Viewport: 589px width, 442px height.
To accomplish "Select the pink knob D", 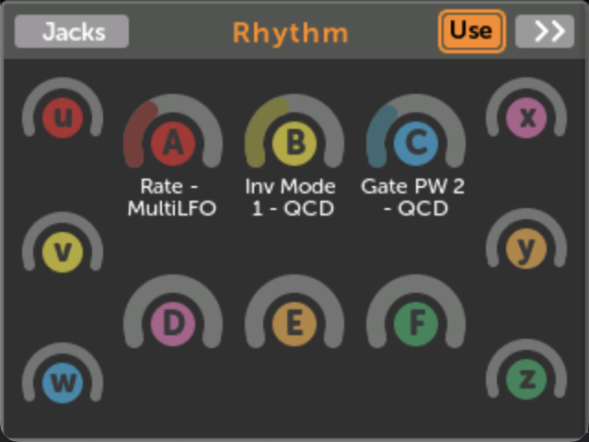I will tap(173, 324).
